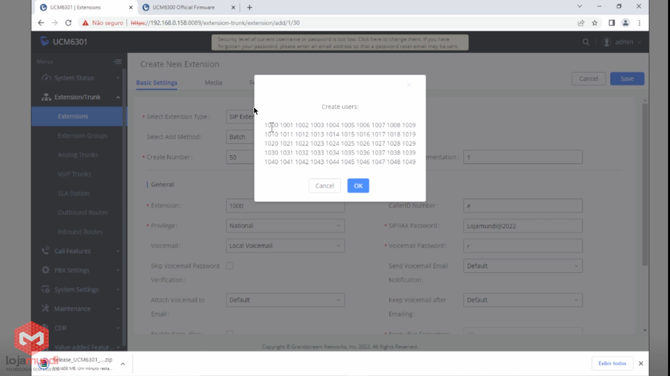Toggle Skip Voicemail Password Verification checkbox
670x376 pixels.
[230, 266]
